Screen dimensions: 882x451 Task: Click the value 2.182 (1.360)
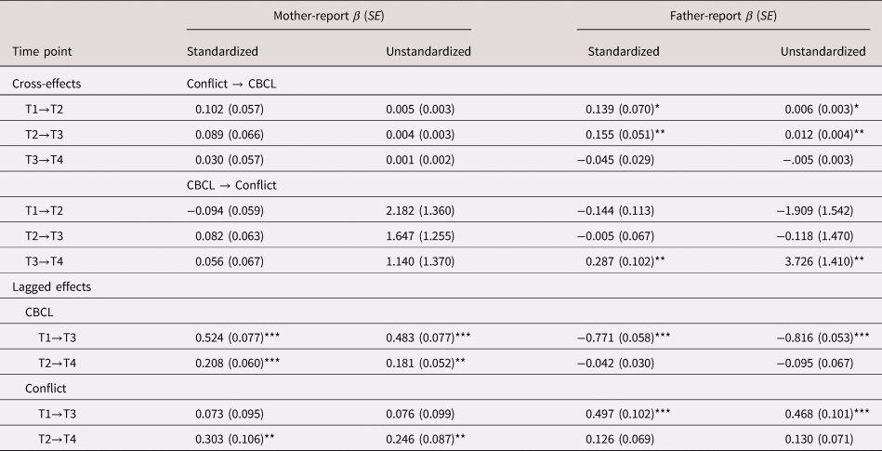click(x=420, y=210)
